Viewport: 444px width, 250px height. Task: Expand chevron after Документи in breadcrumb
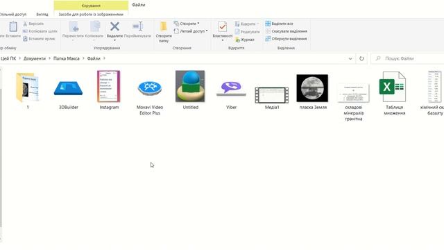pos(49,58)
